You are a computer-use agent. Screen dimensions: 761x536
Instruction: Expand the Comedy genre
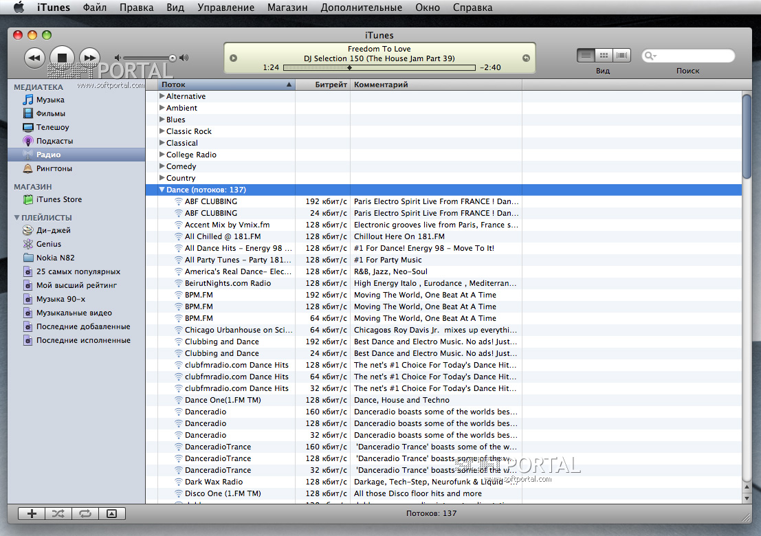[162, 166]
